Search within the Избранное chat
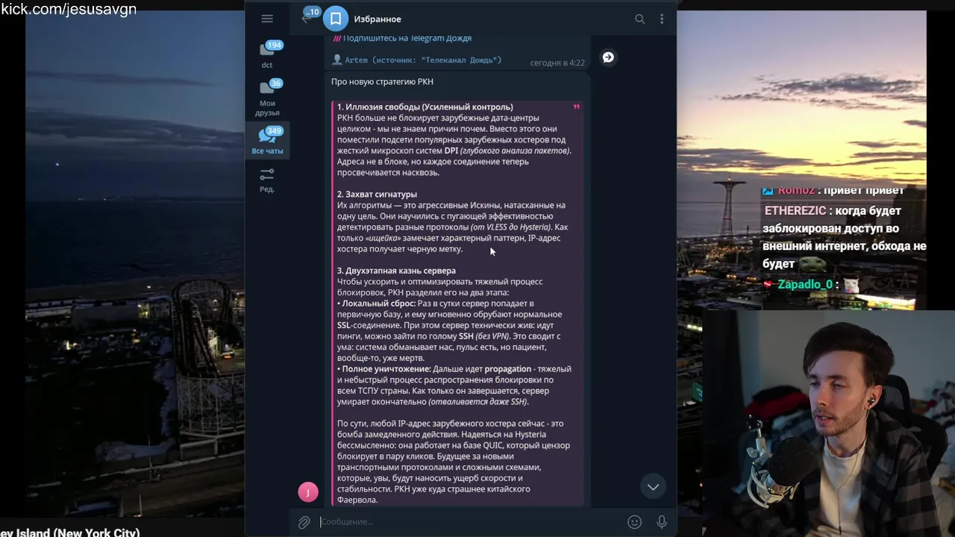This screenshot has height=537, width=955. click(x=639, y=19)
